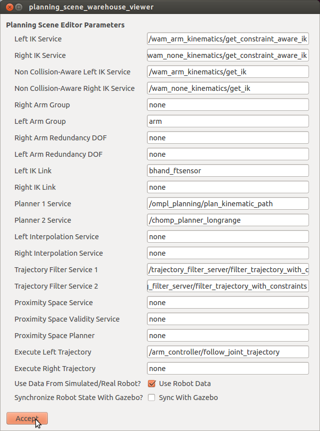Focus the Non Collision-Aware Right IK Service field
This screenshot has height=431, width=320.
click(x=228, y=88)
